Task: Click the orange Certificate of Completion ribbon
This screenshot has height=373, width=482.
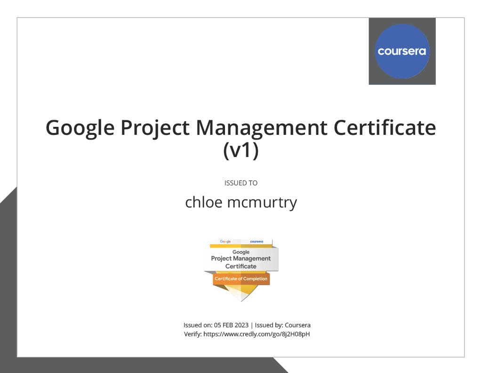Action: 241,279
